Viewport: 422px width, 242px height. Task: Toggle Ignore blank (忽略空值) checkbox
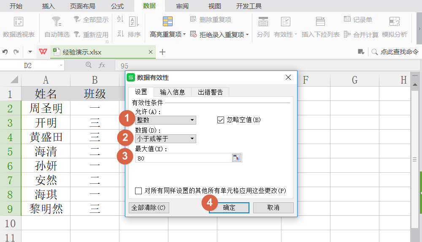point(220,120)
